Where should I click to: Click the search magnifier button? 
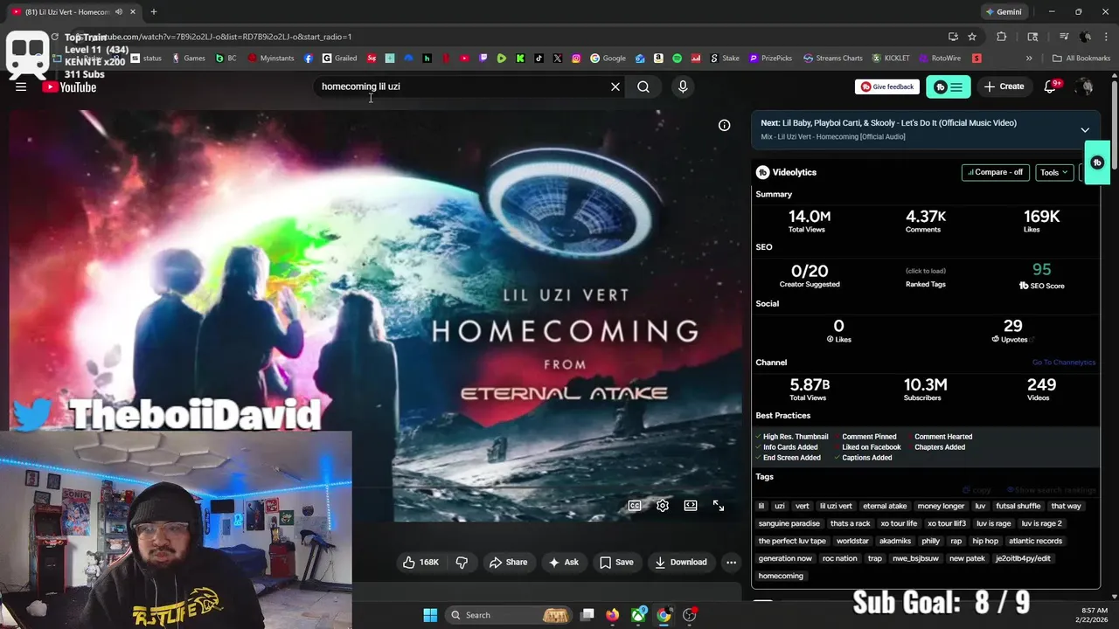click(x=643, y=86)
